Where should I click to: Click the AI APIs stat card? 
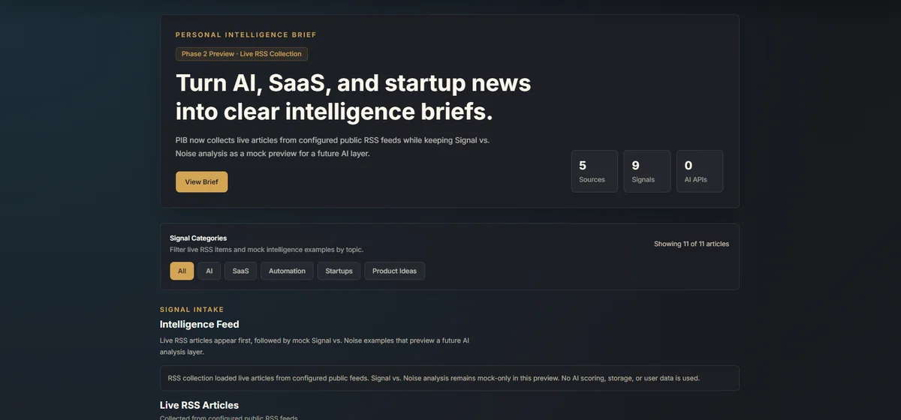(700, 171)
